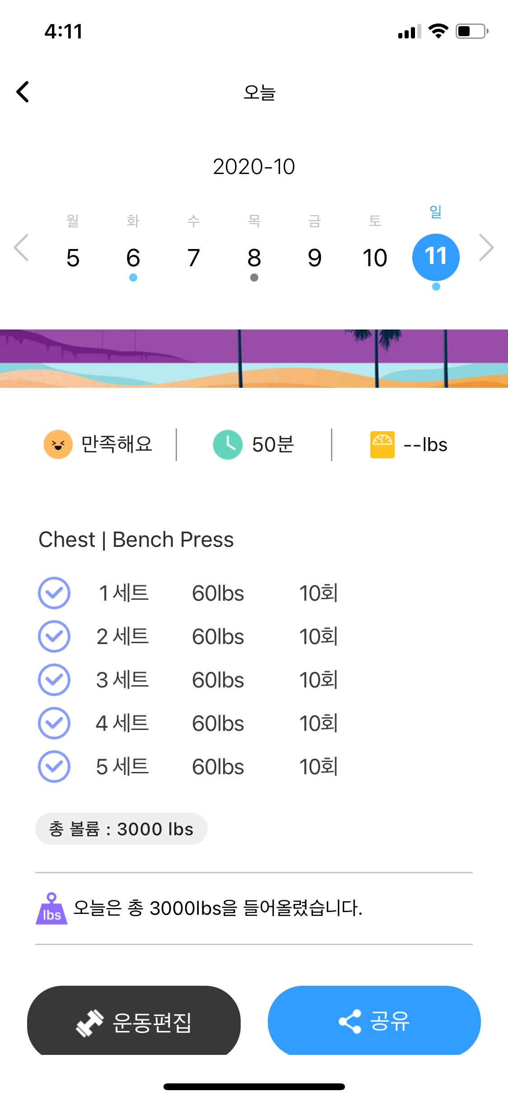Screen dimensions: 508x1101
Task: Tap the dumbbell icon on the edit button
Action: tap(89, 1022)
